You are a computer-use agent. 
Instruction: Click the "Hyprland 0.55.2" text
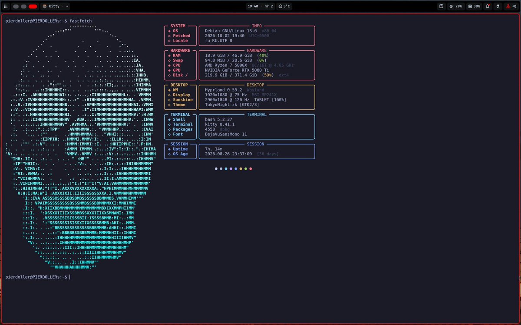(x=224, y=90)
